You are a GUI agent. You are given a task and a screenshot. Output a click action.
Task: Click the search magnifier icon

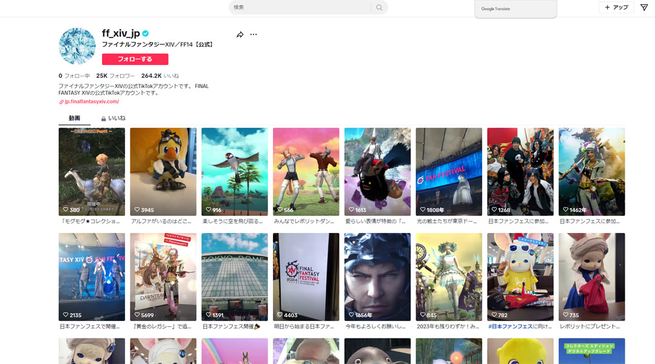(379, 7)
